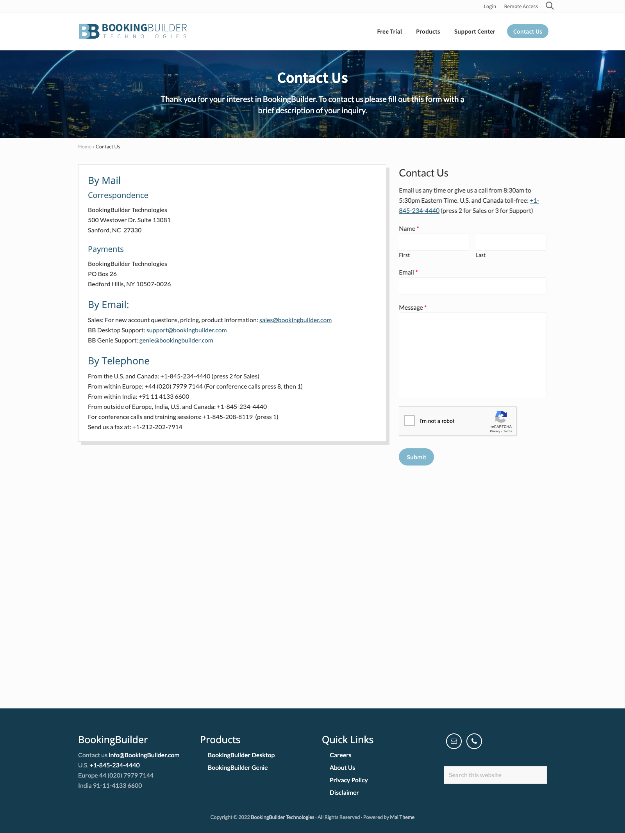
Task: Focus the Last name field
Action: pyautogui.click(x=511, y=242)
